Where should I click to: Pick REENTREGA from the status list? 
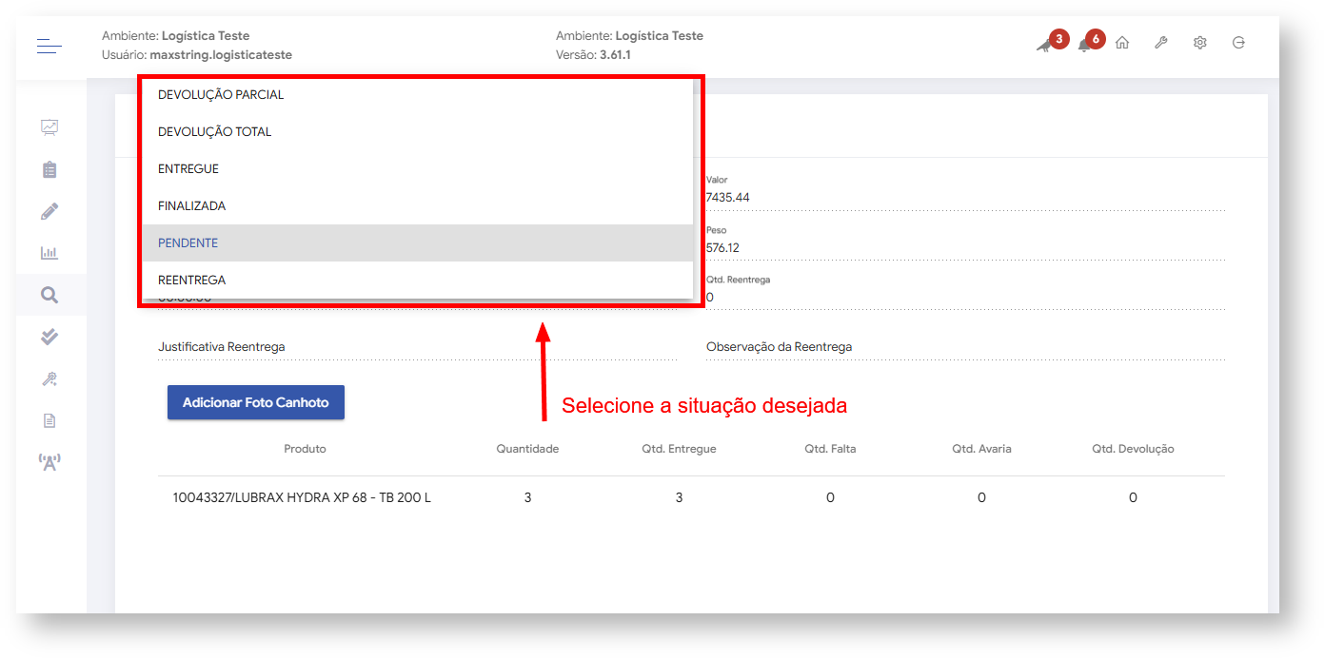(x=417, y=281)
